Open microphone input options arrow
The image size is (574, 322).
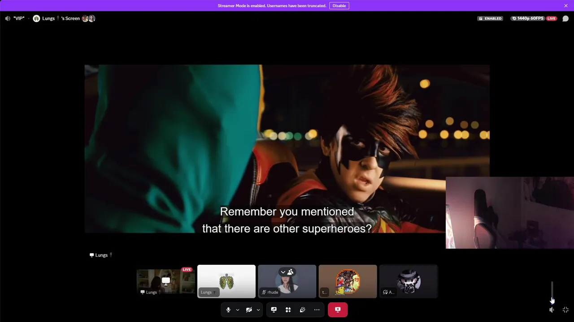pos(238,309)
